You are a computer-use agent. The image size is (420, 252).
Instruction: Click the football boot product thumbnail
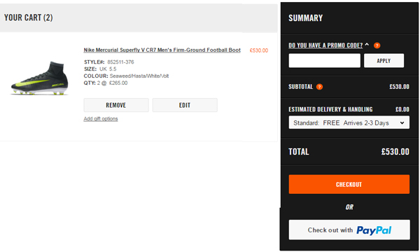point(40,78)
